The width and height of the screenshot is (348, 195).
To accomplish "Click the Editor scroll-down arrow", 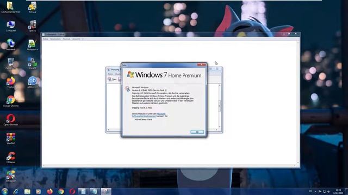I will coord(298,162).
